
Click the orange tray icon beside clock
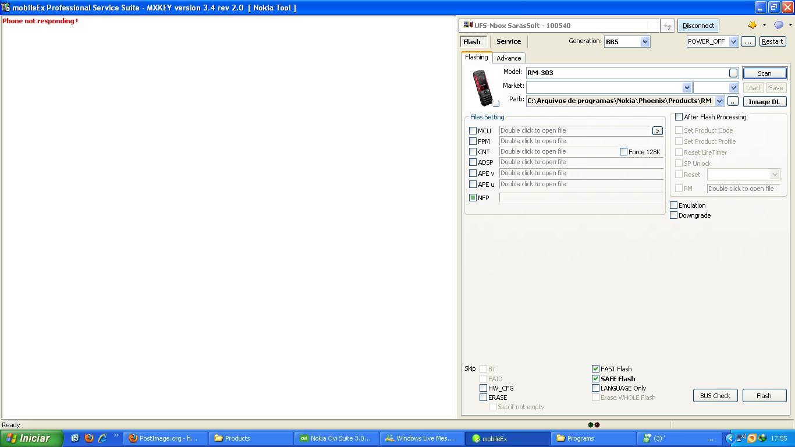coord(751,438)
